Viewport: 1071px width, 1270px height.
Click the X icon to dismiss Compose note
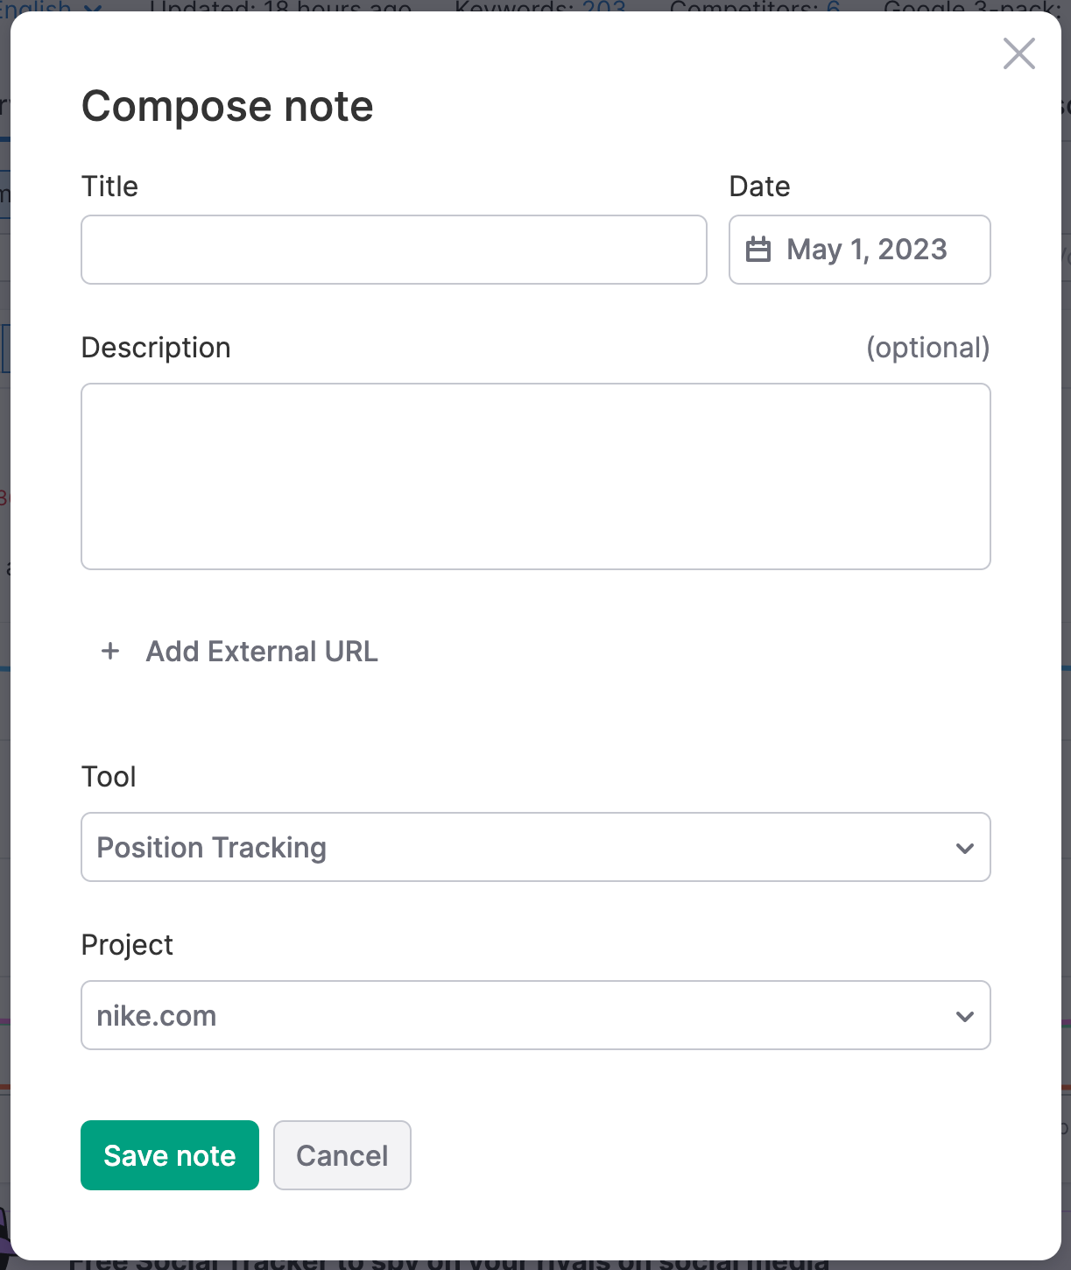(1018, 53)
